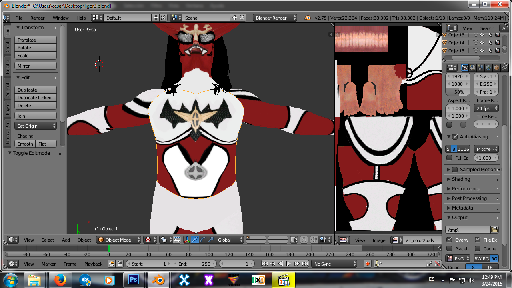Open the Render properties camera tab

point(465,68)
